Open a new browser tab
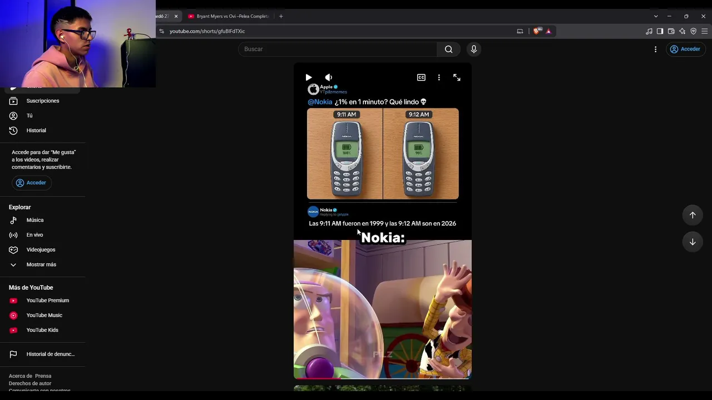 [x=281, y=16]
